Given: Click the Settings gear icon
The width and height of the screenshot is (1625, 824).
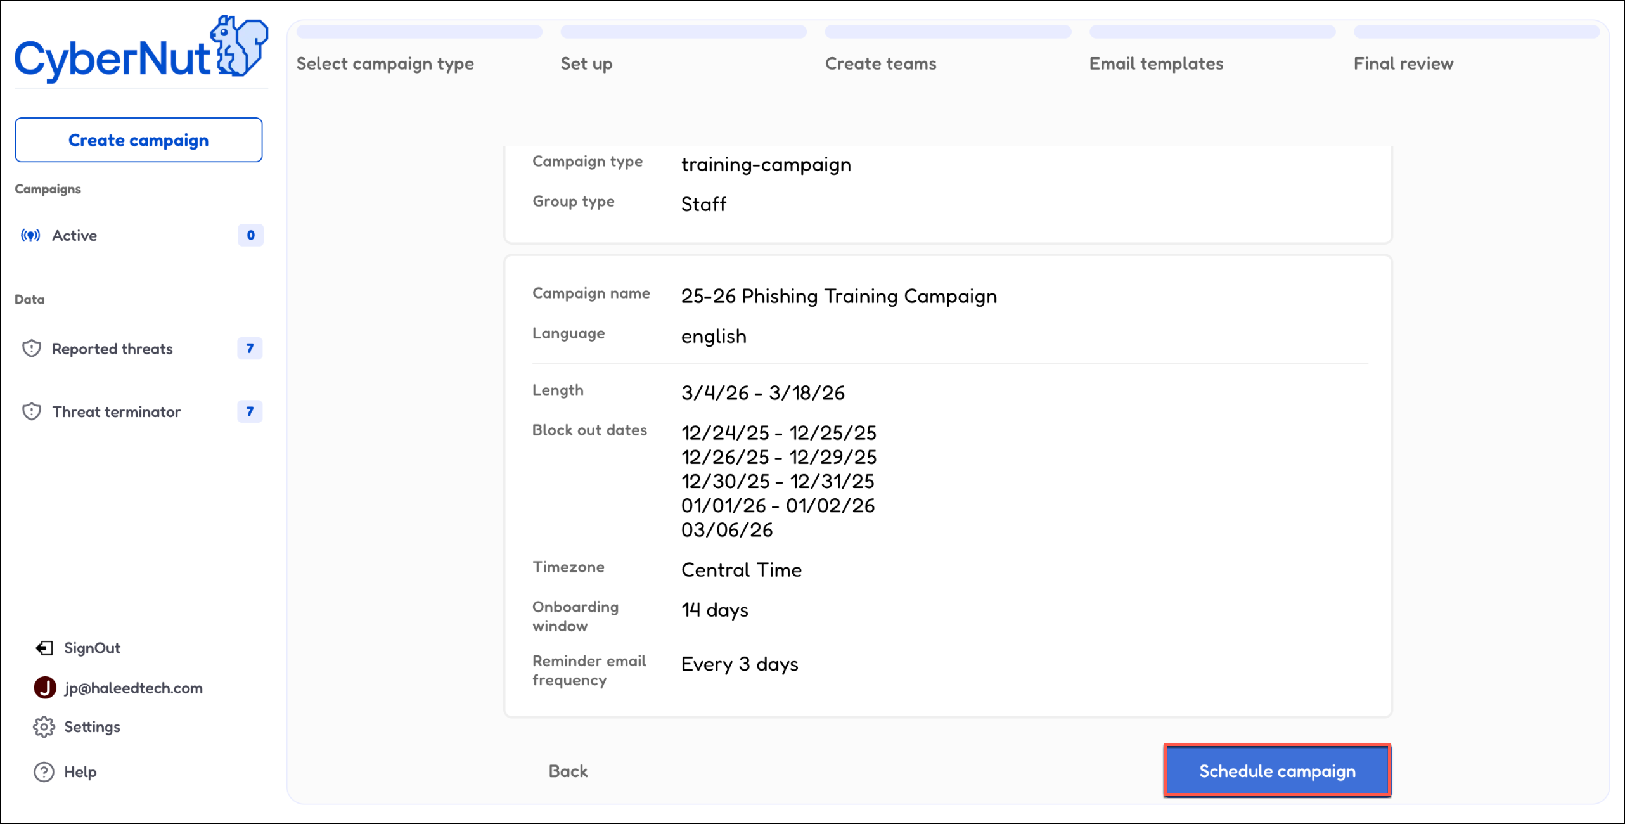Looking at the screenshot, I should click(44, 727).
